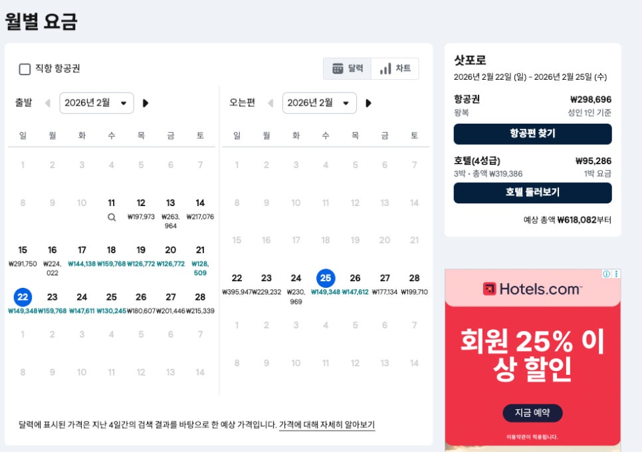Viewport: 642px width, 452px height.
Task: Open the 오는편 month dropdown 2026년 2월
Action: click(320, 103)
